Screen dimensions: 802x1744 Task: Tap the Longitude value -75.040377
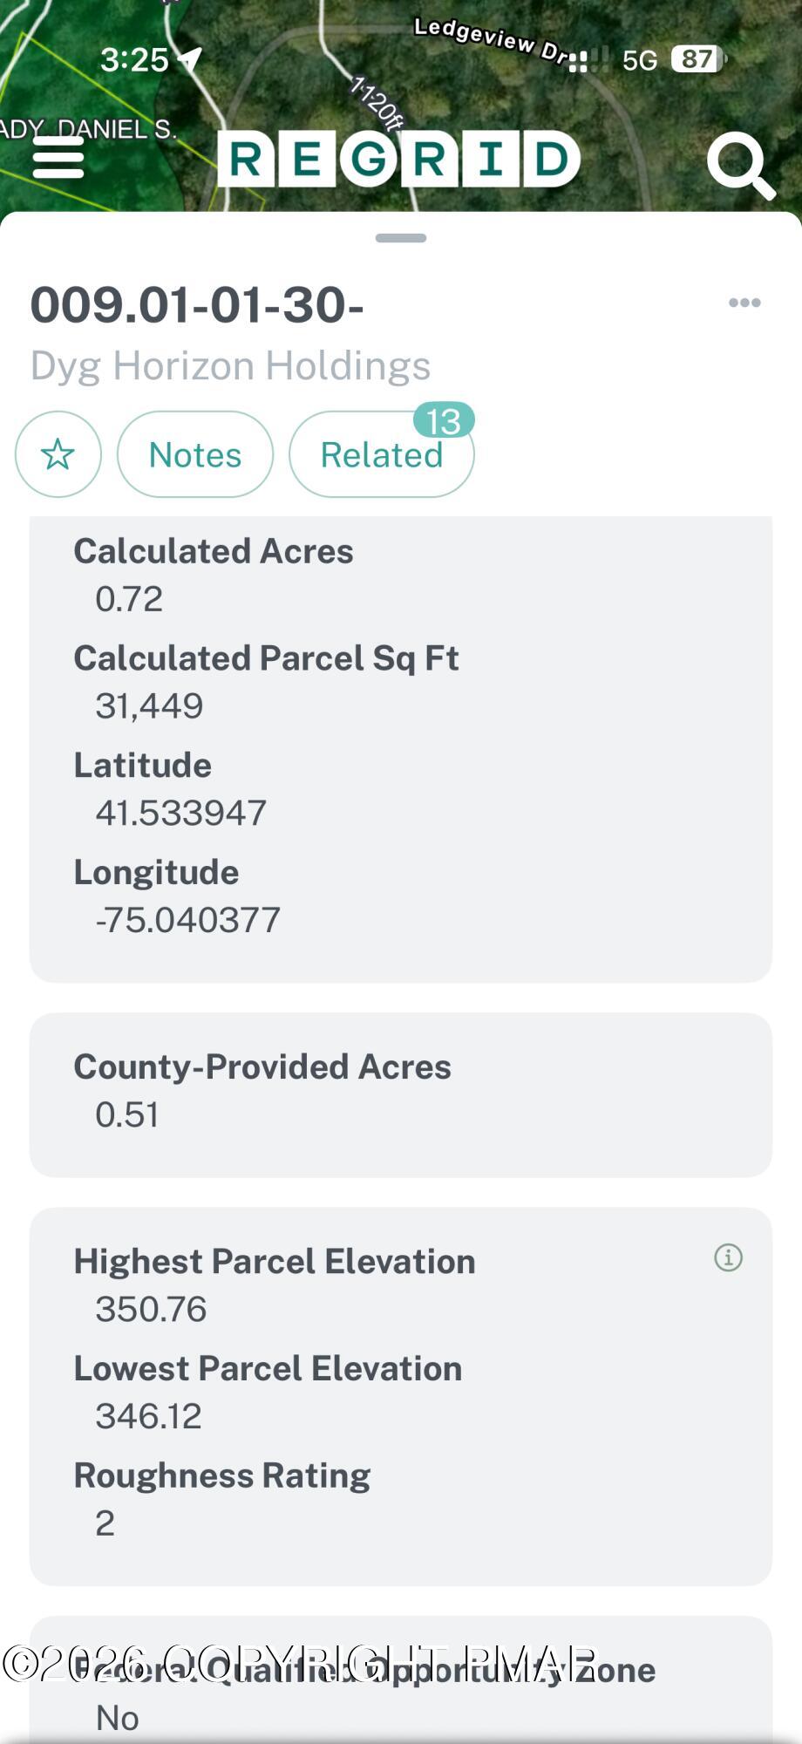point(187,920)
